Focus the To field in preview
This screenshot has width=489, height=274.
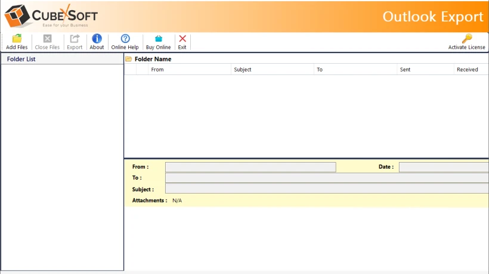click(327, 178)
